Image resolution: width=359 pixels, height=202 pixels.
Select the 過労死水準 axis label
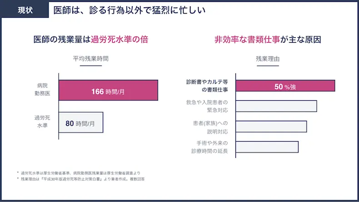coord(42,122)
